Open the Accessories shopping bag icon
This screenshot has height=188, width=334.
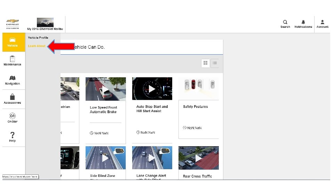[x=13, y=97]
